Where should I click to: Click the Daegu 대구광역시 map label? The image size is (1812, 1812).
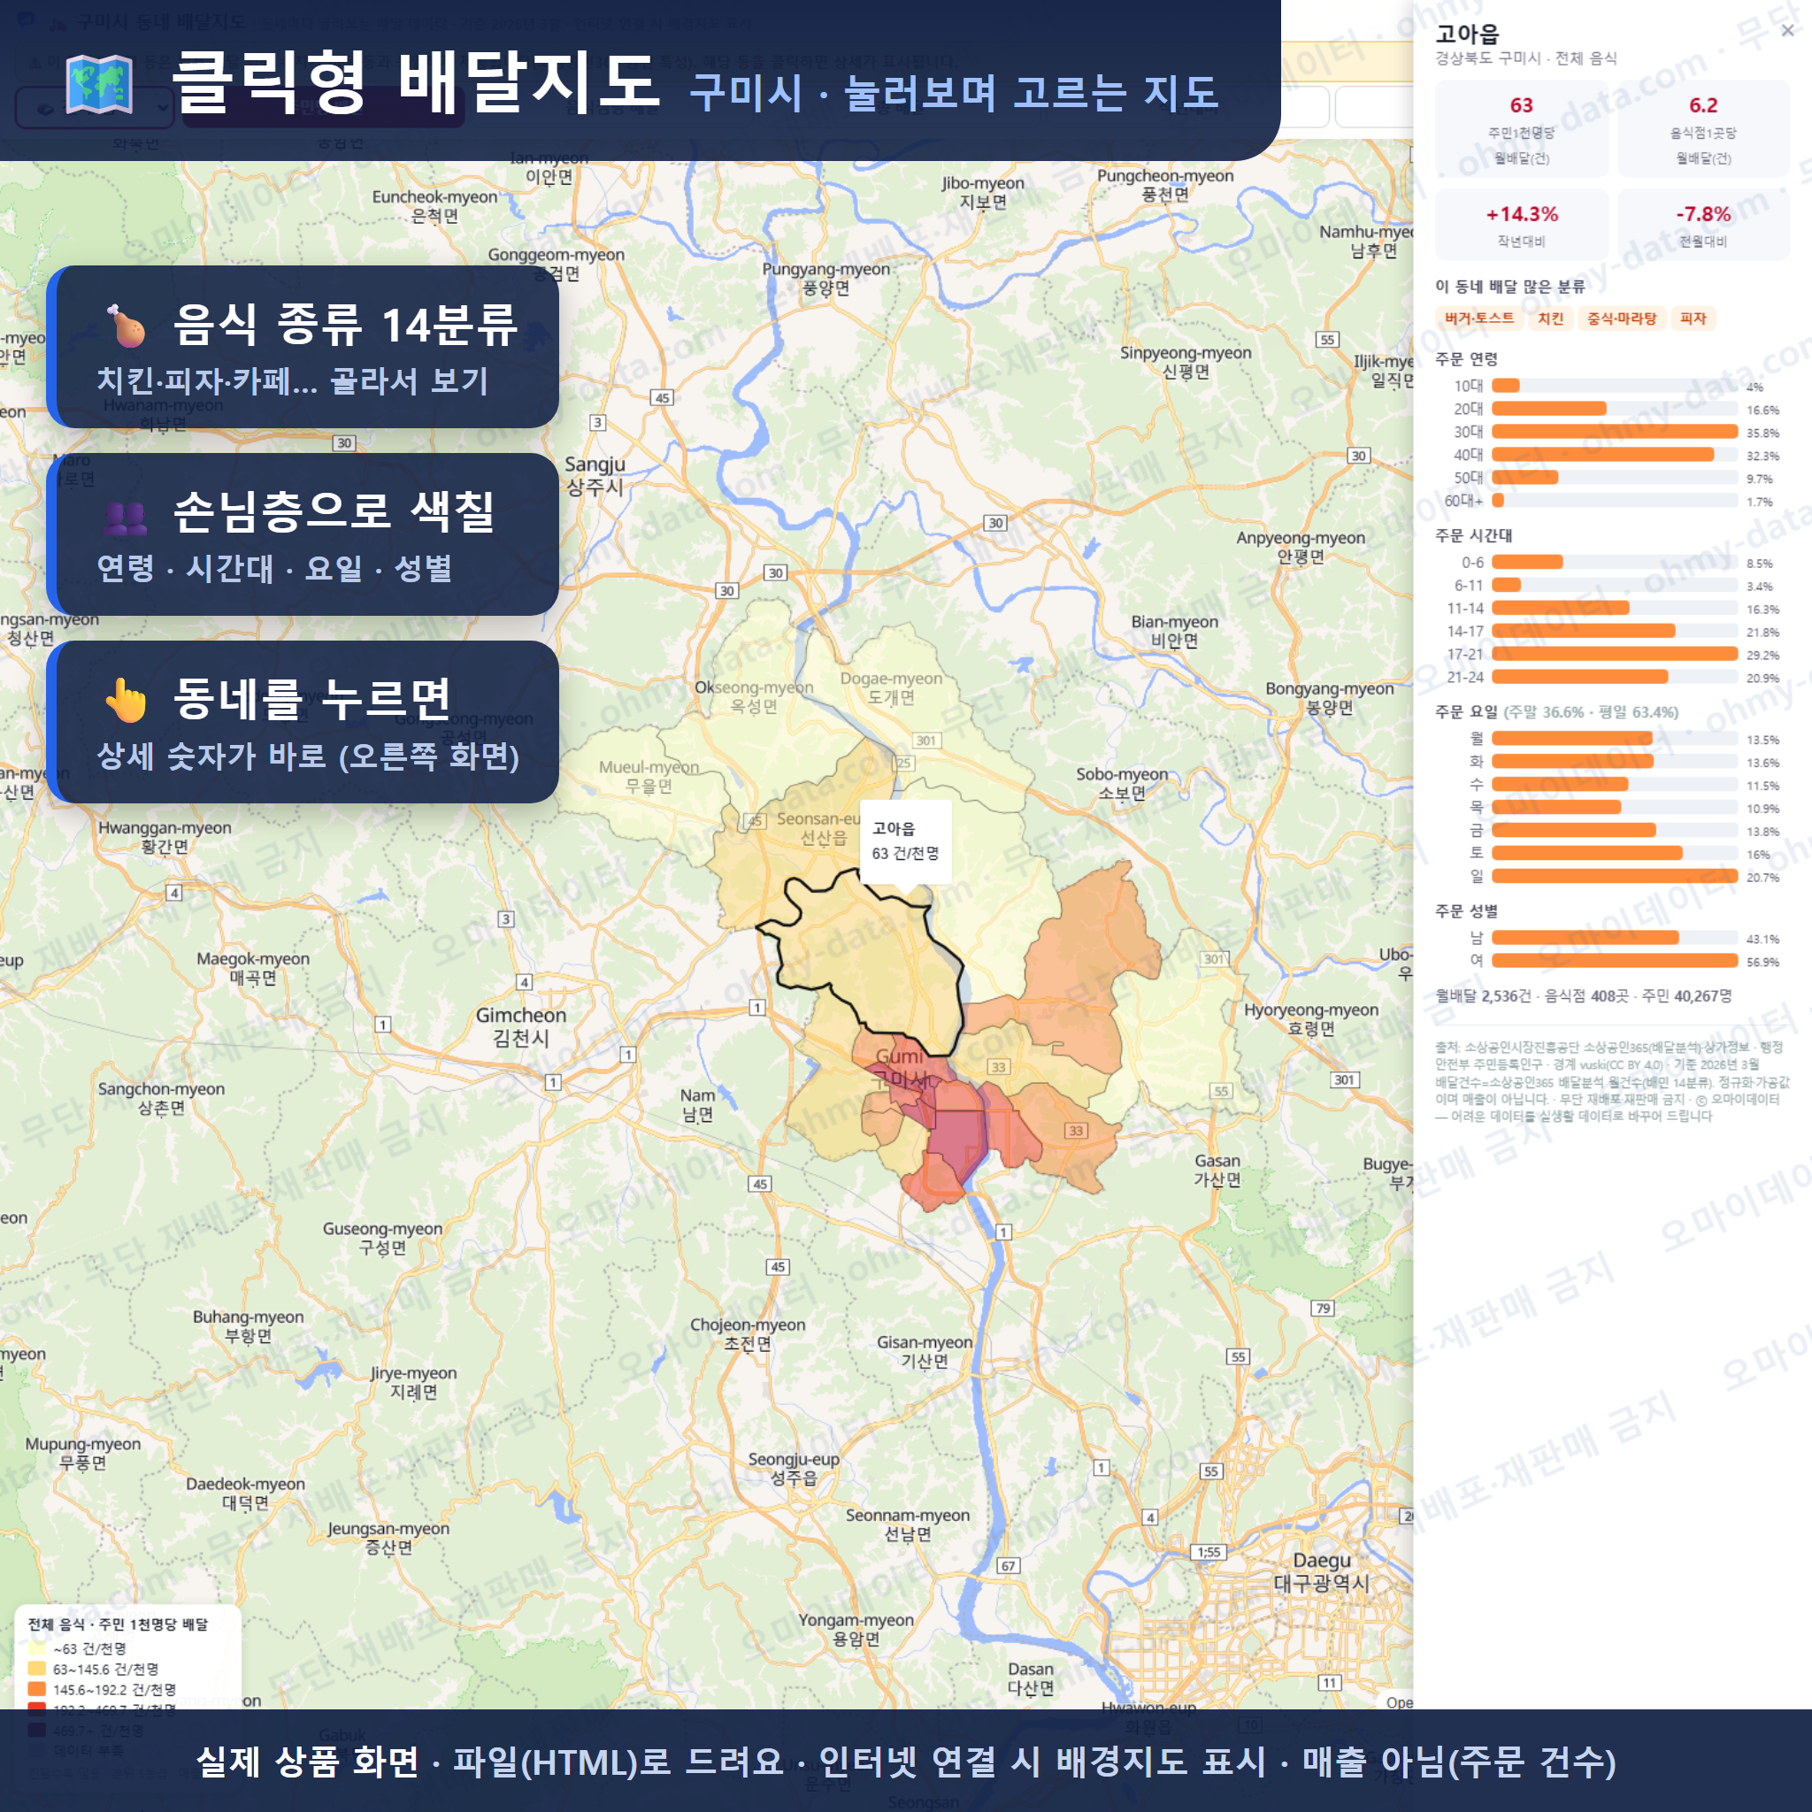1323,1572
